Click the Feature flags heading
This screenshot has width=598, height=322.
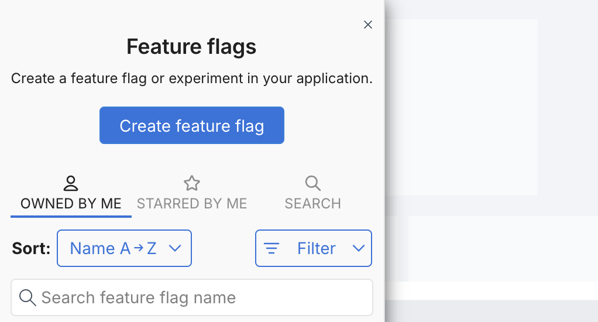click(x=191, y=46)
